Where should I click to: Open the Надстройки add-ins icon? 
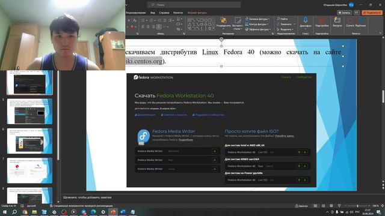(322, 22)
